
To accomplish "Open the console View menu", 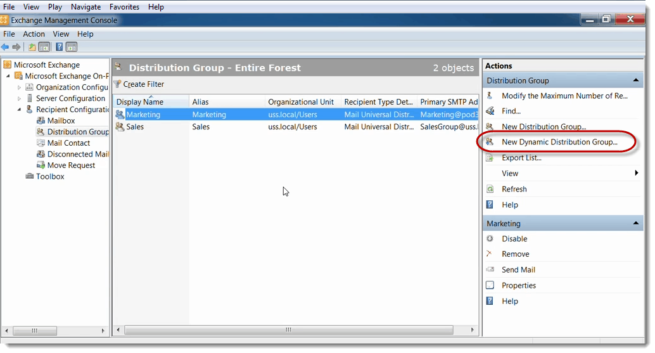I will point(61,34).
